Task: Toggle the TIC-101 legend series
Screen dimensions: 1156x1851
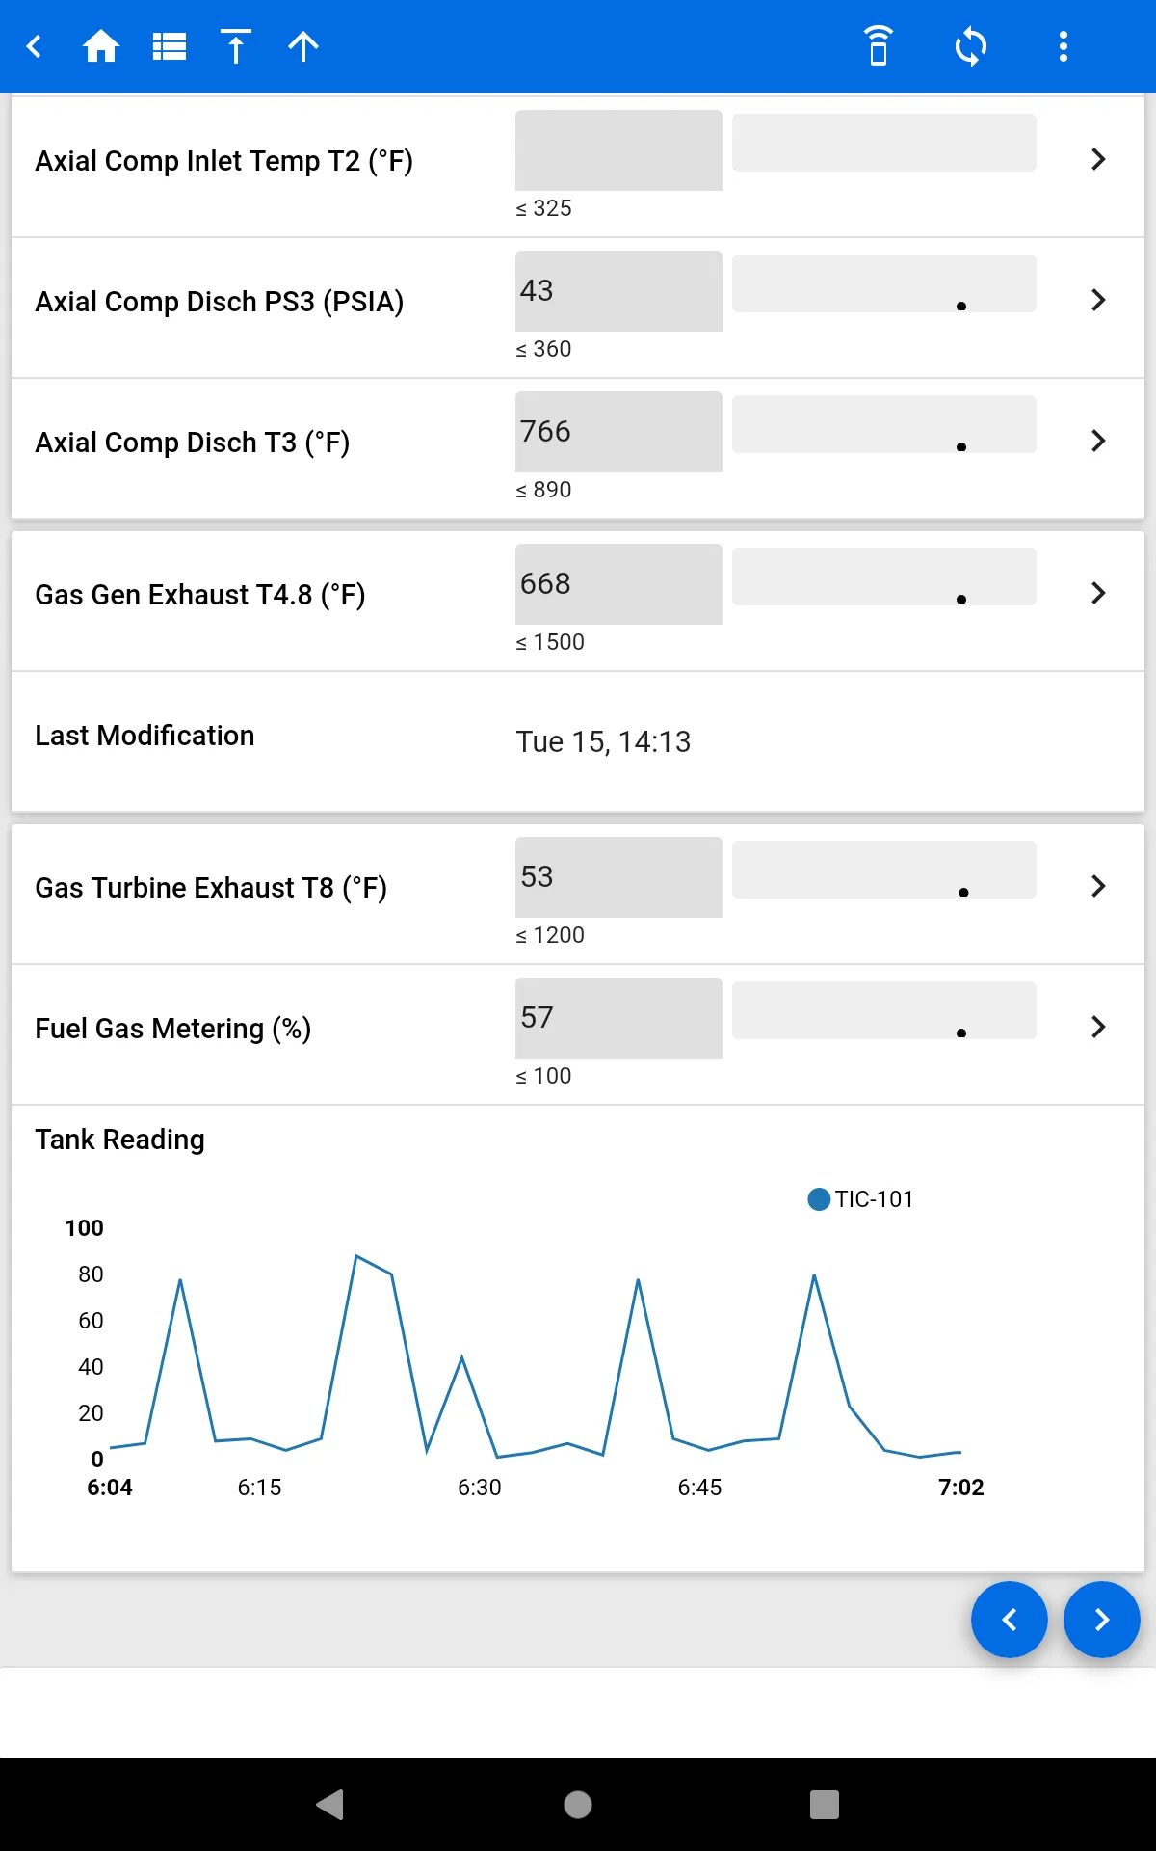Action: (860, 1199)
